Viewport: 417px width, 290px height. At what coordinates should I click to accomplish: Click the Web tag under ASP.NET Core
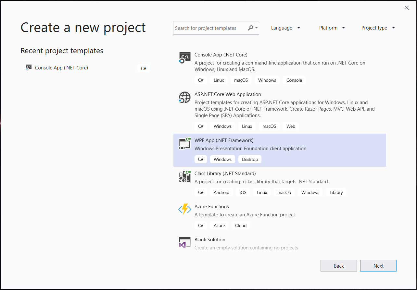click(291, 126)
